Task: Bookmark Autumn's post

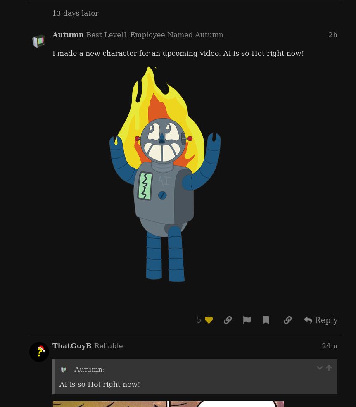Action: [x=266, y=320]
